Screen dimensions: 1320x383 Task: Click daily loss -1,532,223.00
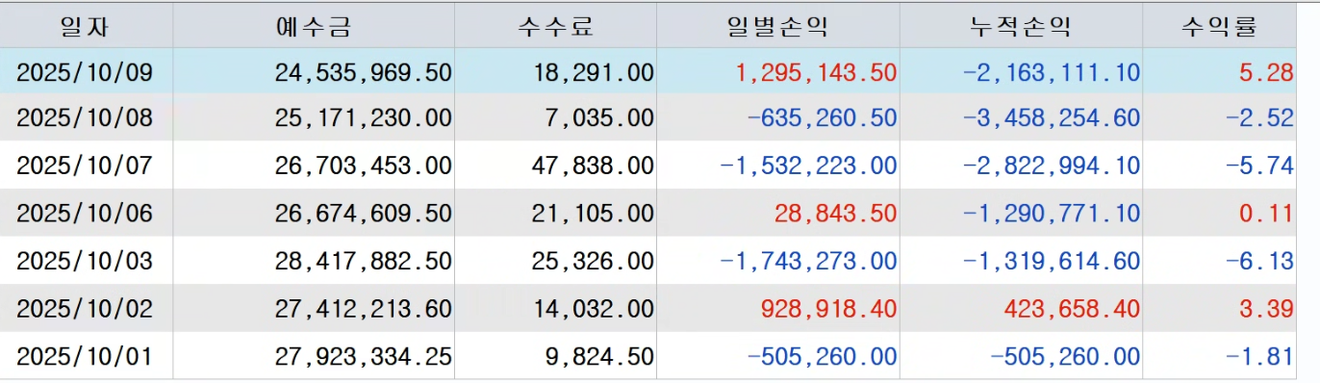808,166
